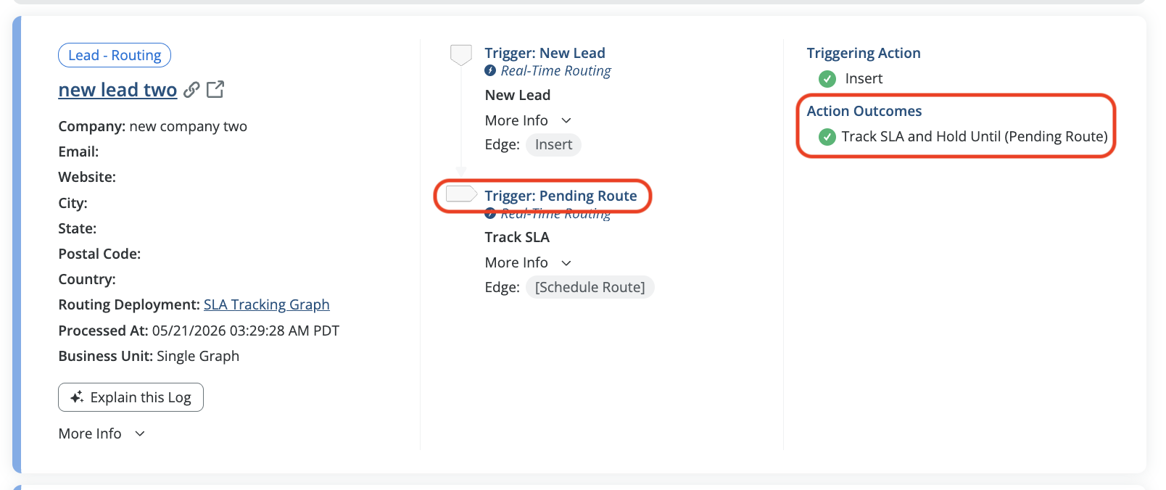
Task: Expand More Info below Explain this Log
Action: click(x=102, y=433)
